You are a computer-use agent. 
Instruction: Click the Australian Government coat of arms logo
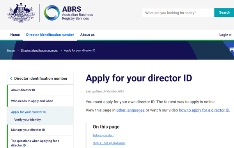(21, 13)
